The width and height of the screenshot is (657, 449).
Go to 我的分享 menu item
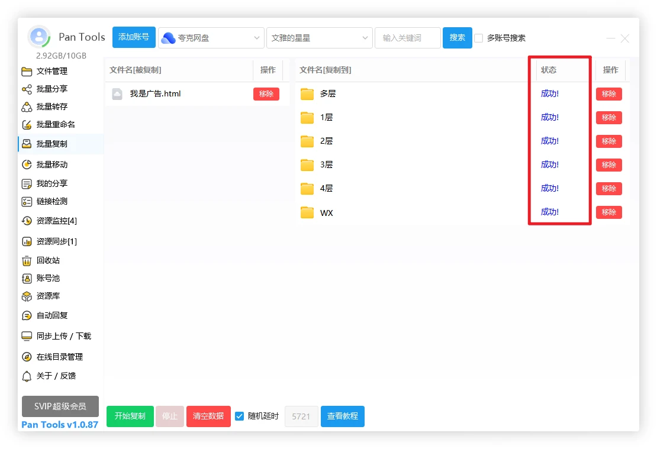[x=52, y=183]
